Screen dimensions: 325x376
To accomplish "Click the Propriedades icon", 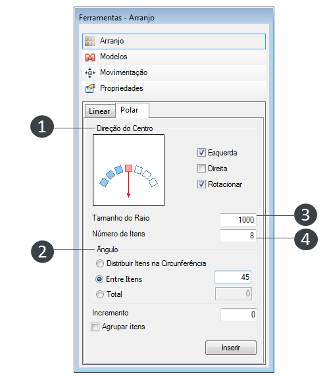I will pyautogui.click(x=90, y=88).
